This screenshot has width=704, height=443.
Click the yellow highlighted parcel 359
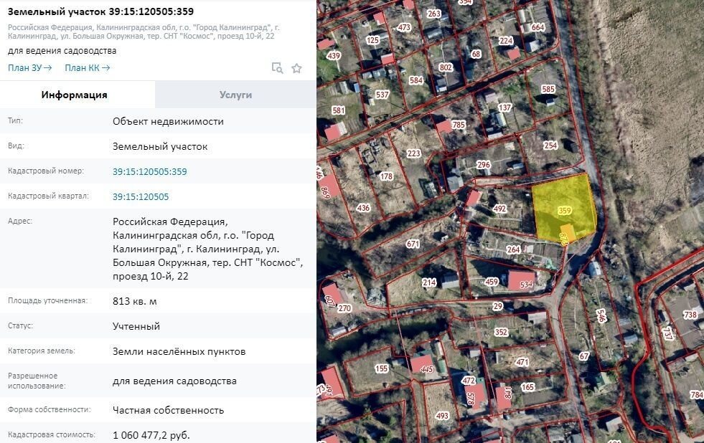click(x=564, y=211)
